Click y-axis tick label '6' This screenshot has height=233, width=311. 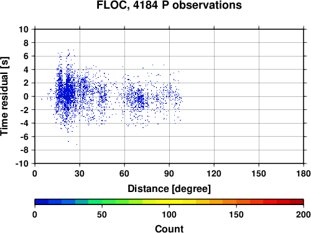tap(26, 56)
